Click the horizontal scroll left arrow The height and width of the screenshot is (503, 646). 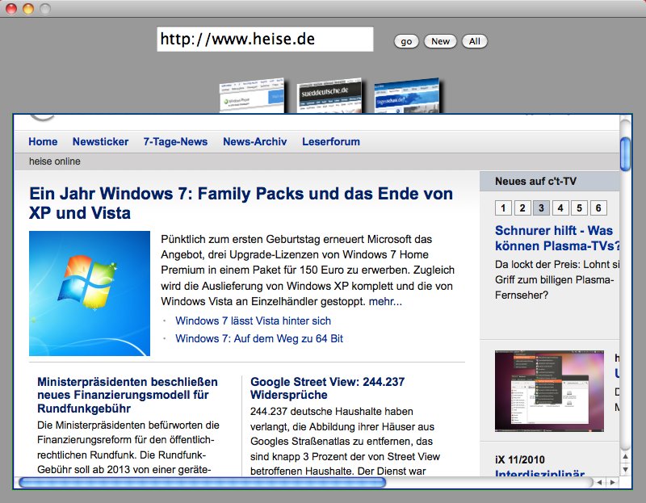point(599,482)
